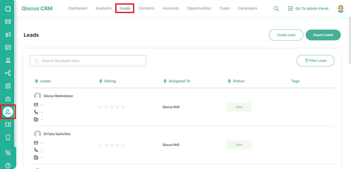
Task: Set M Faris Saeful'ilmi rating to three stars
Action: [112, 145]
